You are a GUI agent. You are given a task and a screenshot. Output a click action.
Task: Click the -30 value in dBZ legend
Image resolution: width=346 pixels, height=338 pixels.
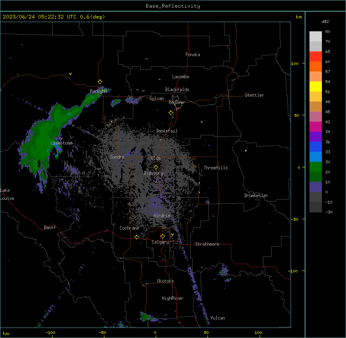(329, 212)
